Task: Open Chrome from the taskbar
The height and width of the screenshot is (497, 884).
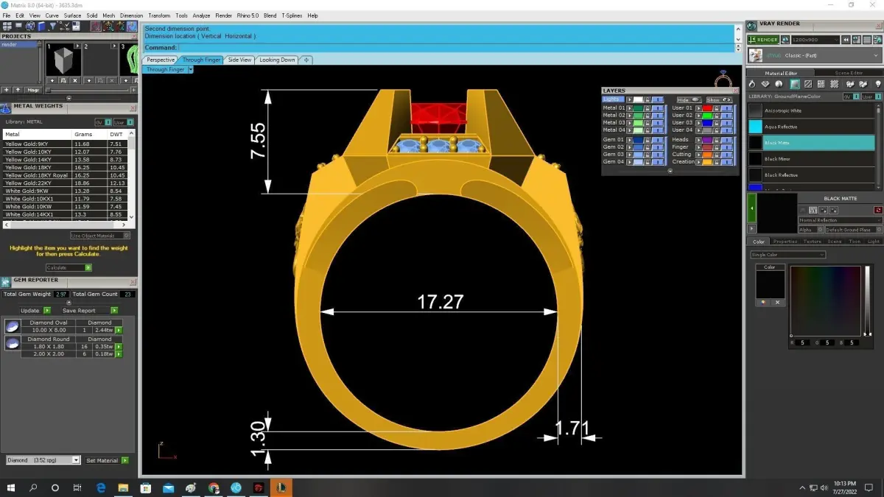Action: click(214, 487)
